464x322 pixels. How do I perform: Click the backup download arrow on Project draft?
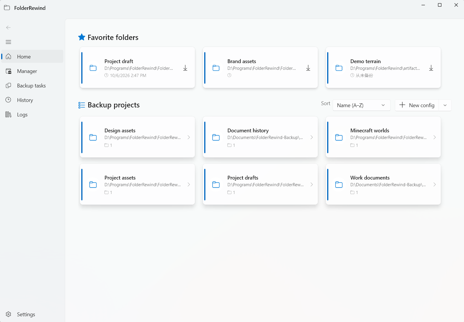click(185, 68)
